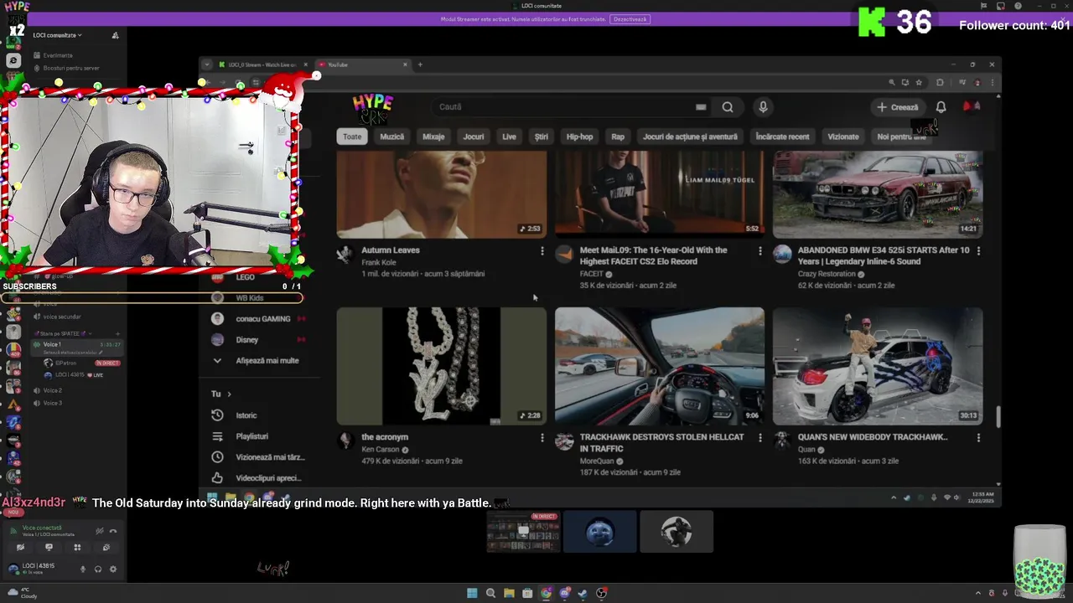Expand Afișează mai multe subscriptions list
Image resolution: width=1073 pixels, height=603 pixels.
[x=257, y=361]
